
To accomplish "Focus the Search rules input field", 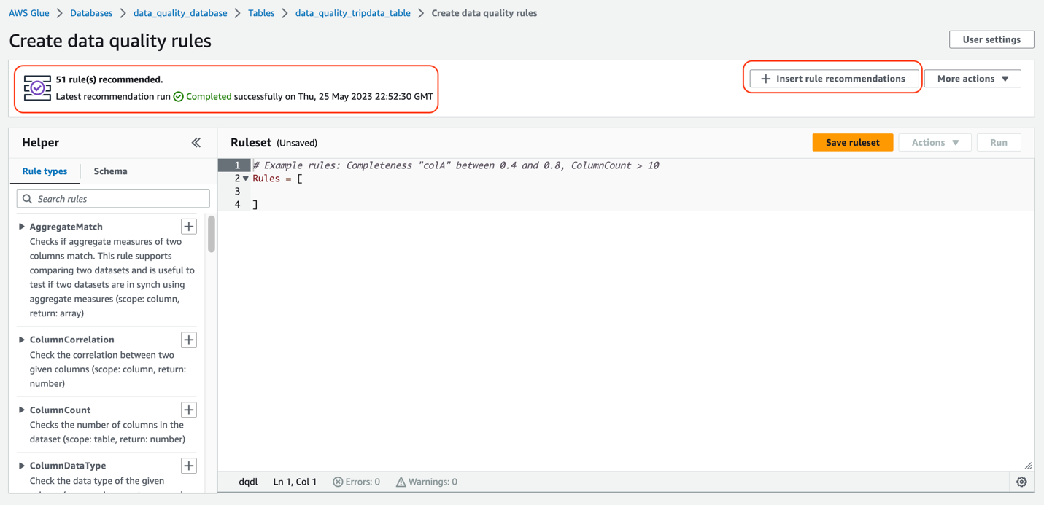I will tap(113, 199).
